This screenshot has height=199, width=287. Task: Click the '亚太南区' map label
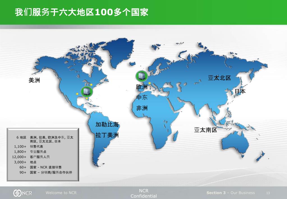point(206,130)
